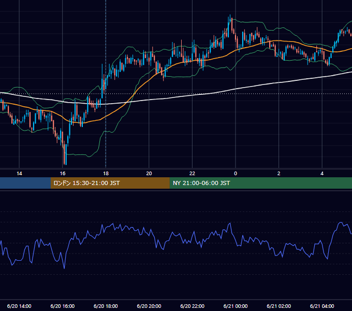This screenshot has height=311, width=352.
Task: Click the dashed vertical crosshair line at 18
Action: [106, 84]
